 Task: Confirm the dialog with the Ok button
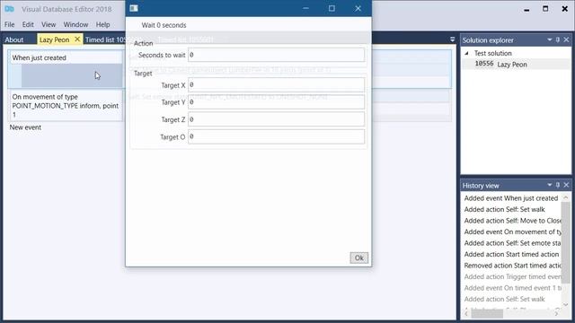[x=358, y=258]
